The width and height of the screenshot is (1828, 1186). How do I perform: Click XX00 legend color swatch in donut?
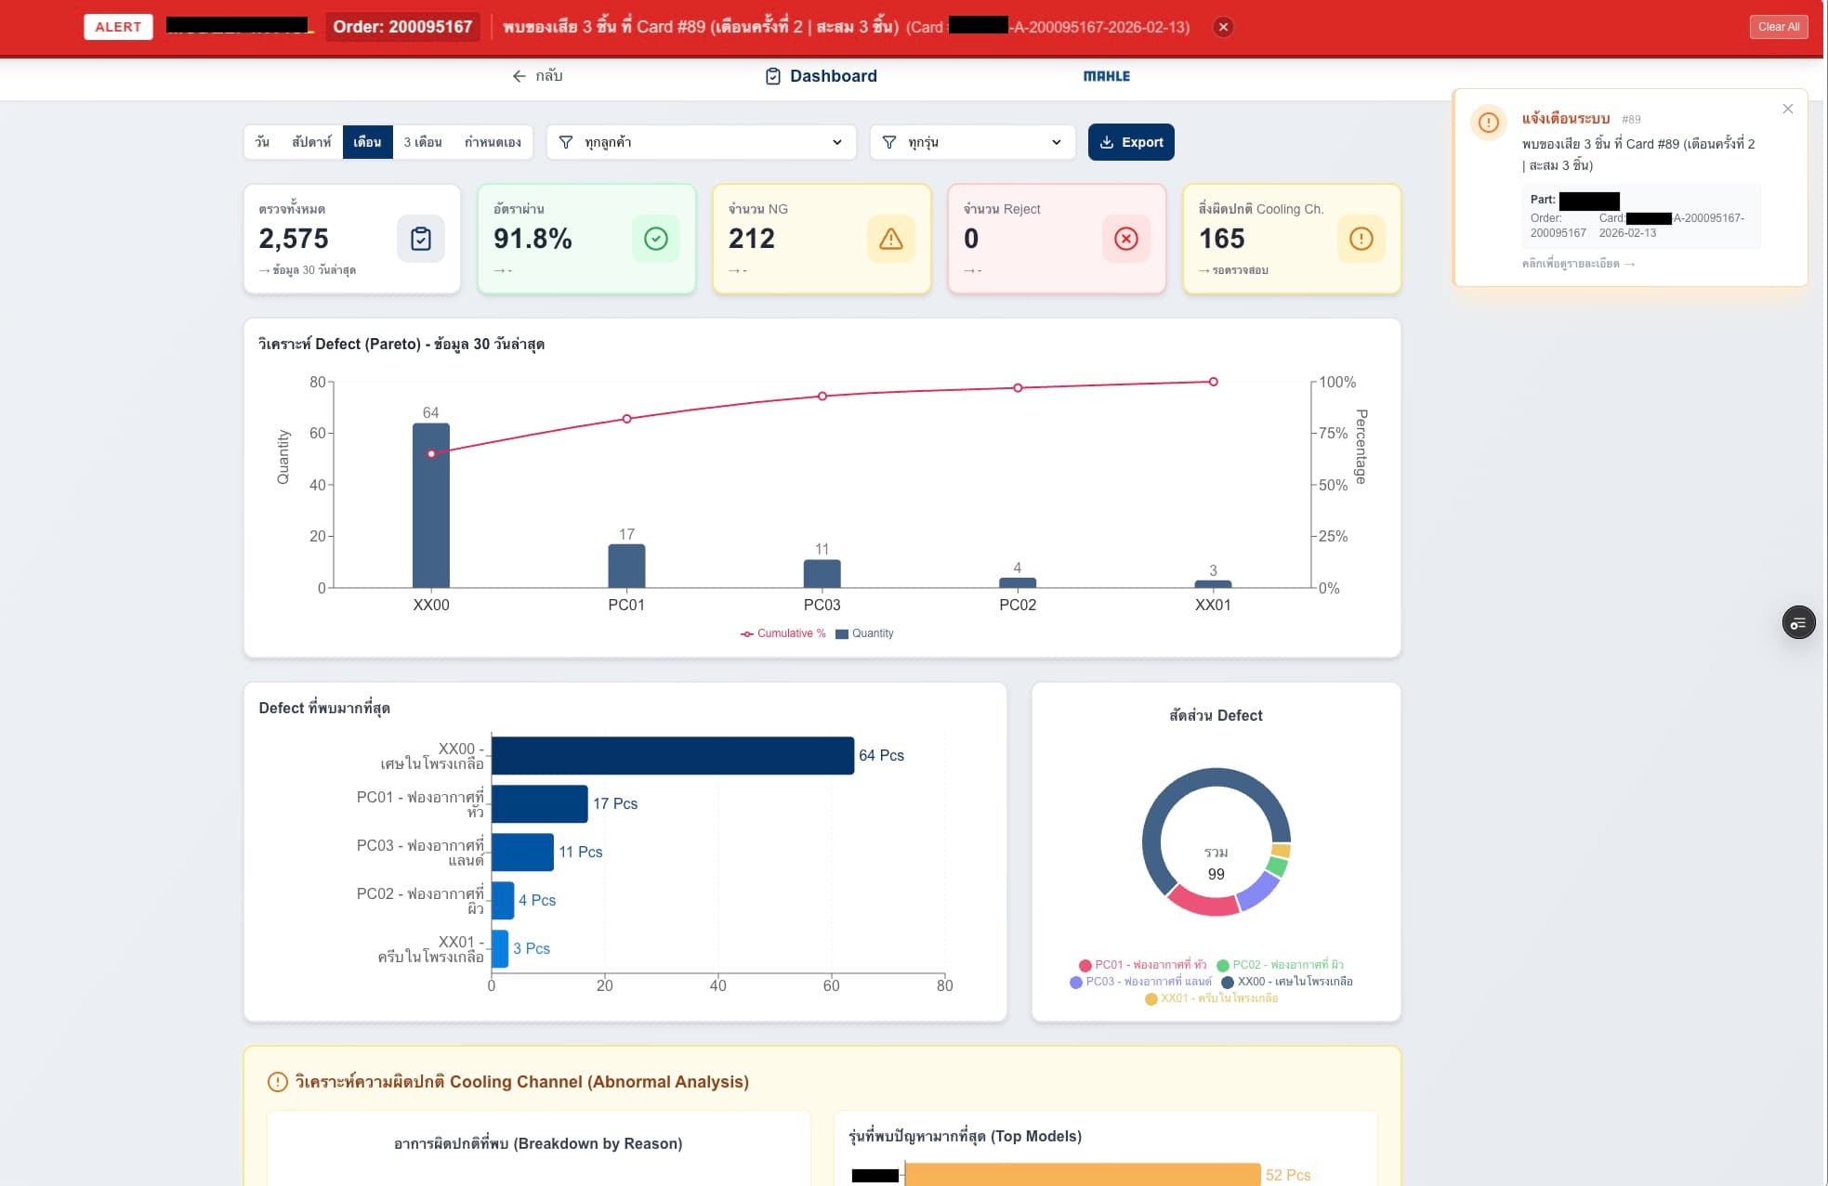tap(1228, 982)
